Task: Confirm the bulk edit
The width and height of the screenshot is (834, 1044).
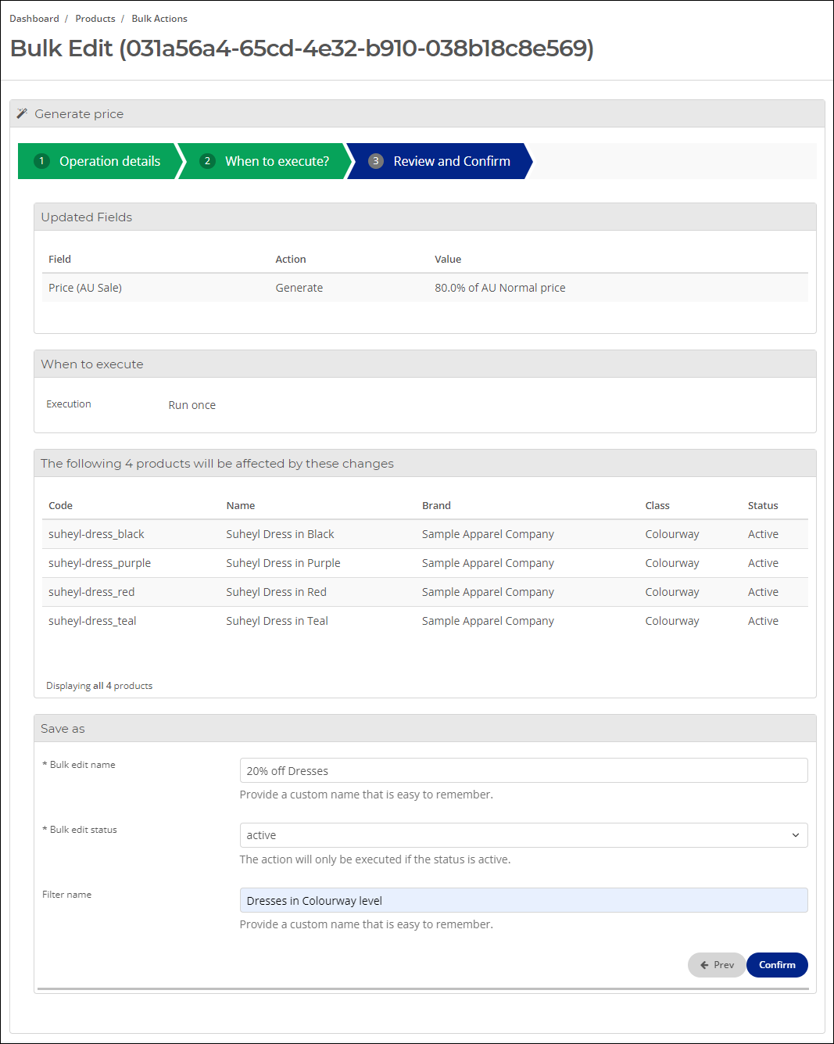Action: [x=777, y=965]
